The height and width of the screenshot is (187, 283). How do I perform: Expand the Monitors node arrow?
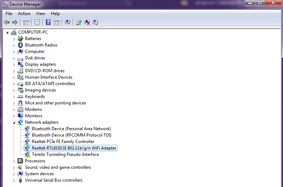click(x=14, y=116)
